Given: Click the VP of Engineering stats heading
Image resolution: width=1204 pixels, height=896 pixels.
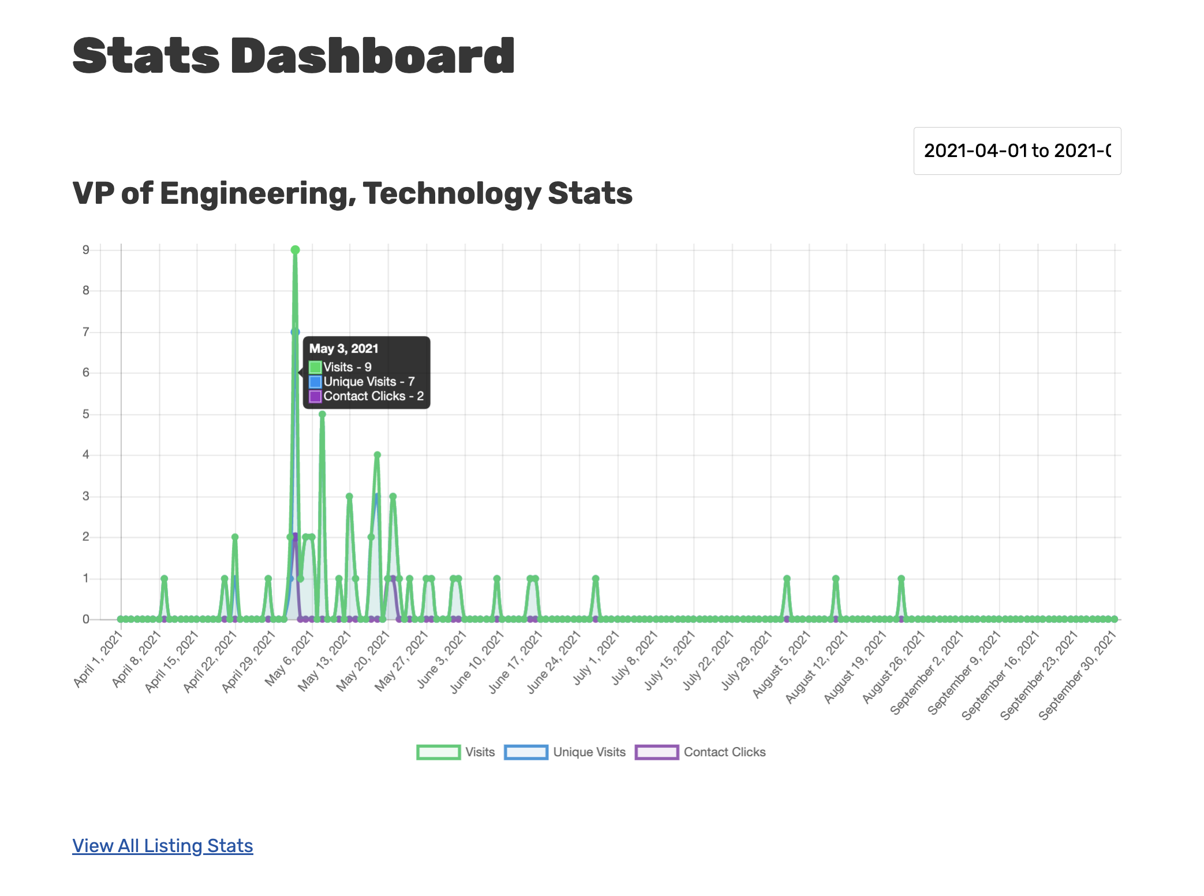Looking at the screenshot, I should point(352,193).
